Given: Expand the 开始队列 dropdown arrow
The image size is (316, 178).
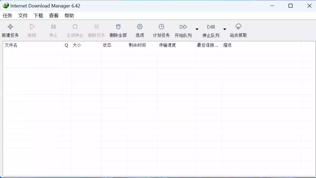Looking at the screenshot, I should (x=197, y=29).
